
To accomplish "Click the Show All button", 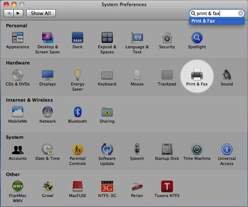I will coord(41,13).
